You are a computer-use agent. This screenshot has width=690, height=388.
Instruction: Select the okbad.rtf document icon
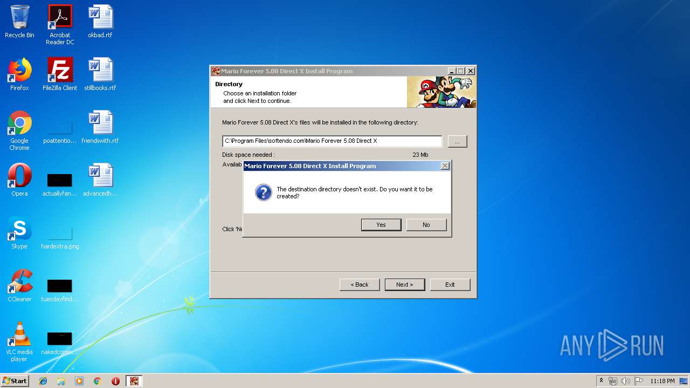(x=100, y=22)
